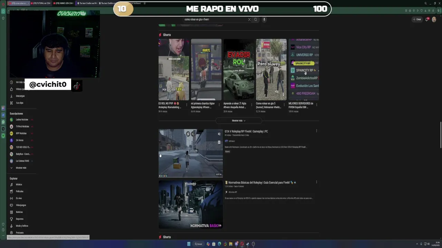The width and height of the screenshot is (442, 248).
Task: Click the Crear button
Action: tap(417, 19)
